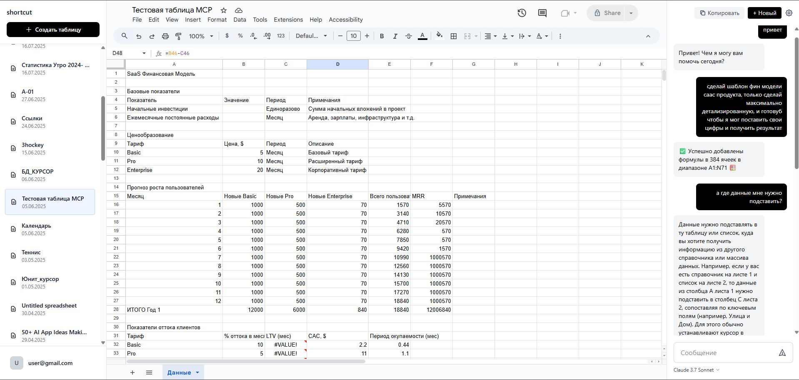Click the name box showing D48
The width and height of the screenshot is (799, 380).
[129, 53]
